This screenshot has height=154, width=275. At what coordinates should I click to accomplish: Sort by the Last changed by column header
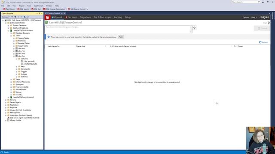point(54,46)
